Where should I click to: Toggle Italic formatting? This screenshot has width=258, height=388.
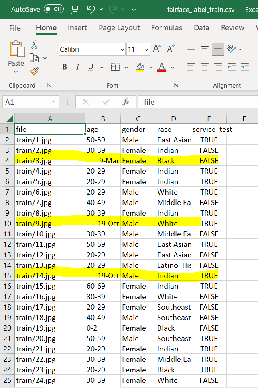pos(78,67)
